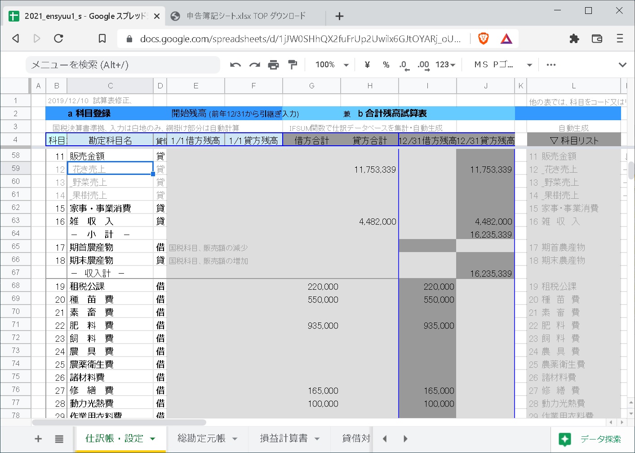This screenshot has width=635, height=453.
Task: Open more toolbar options ellipsis
Action: [x=551, y=65]
